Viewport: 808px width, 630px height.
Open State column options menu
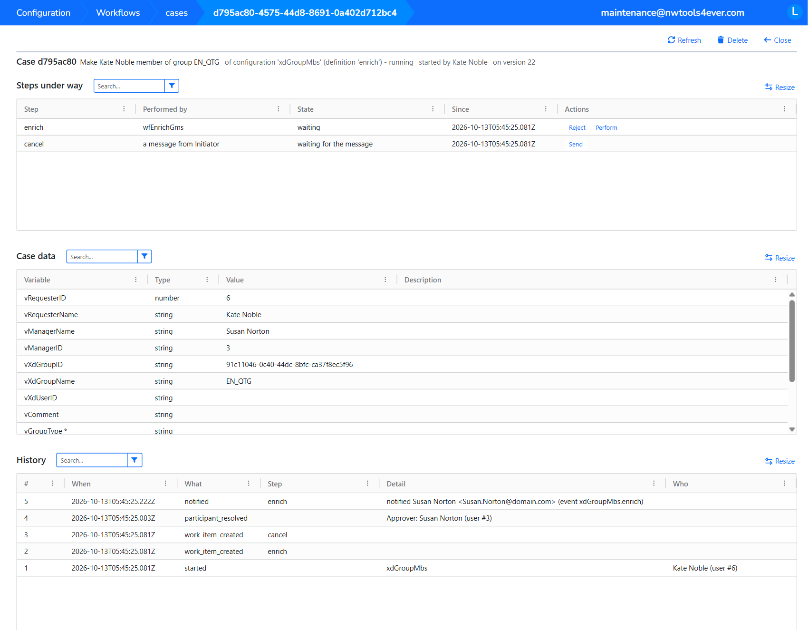(x=433, y=109)
